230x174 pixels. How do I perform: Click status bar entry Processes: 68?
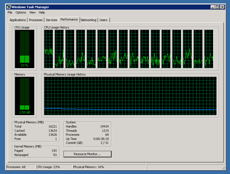21,167
